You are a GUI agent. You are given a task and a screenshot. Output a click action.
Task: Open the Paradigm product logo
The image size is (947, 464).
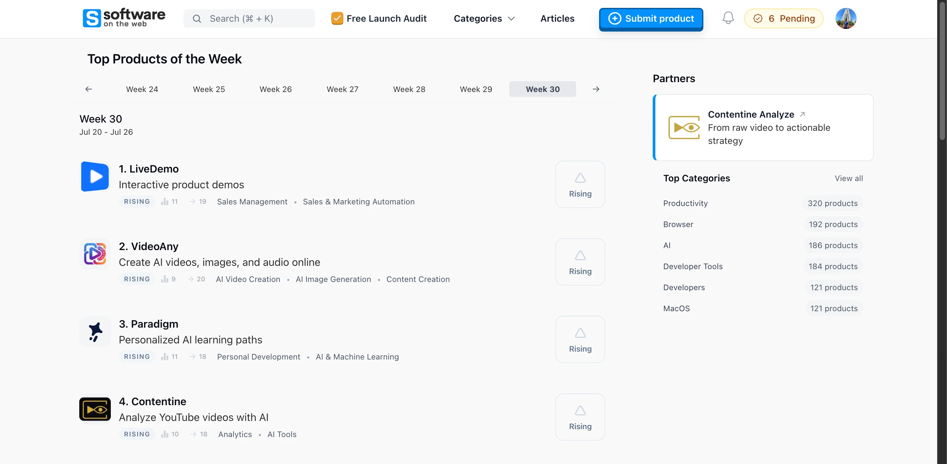(95, 331)
